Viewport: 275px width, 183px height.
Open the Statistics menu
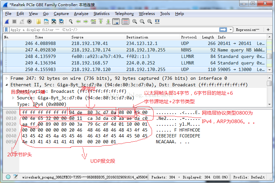click(101, 14)
